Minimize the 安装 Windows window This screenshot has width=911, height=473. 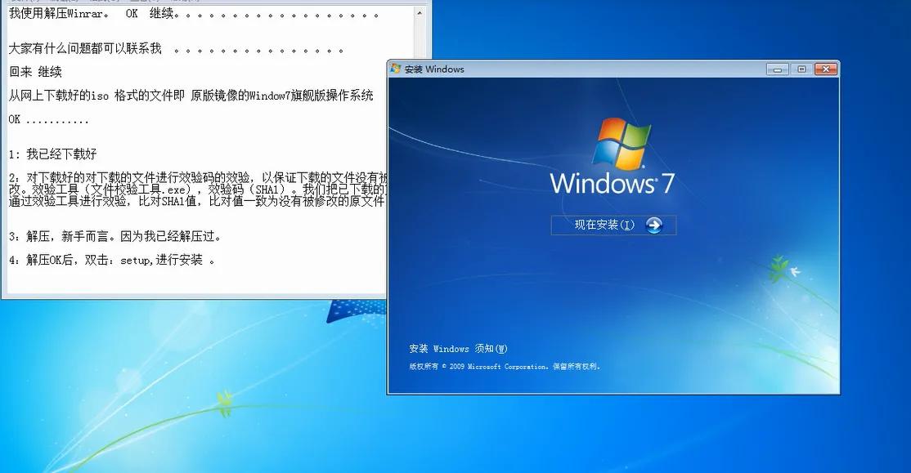pos(775,69)
